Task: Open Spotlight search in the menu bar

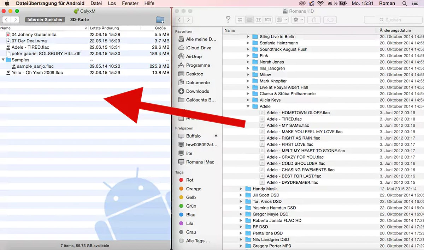Action: (x=405, y=3)
